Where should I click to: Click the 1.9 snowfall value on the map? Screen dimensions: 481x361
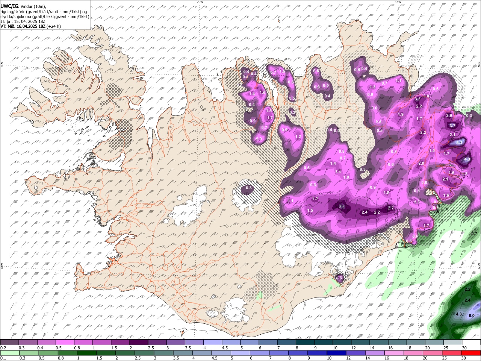(x=401, y=115)
